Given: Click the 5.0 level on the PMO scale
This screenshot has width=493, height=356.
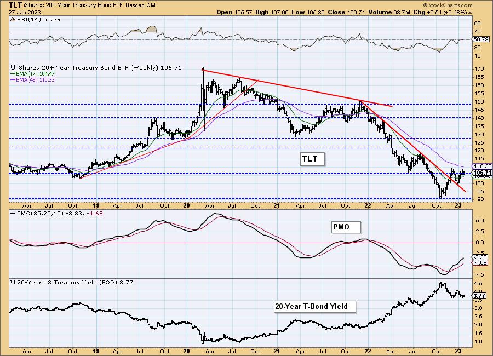Looking at the screenshot, I should click(x=479, y=221).
